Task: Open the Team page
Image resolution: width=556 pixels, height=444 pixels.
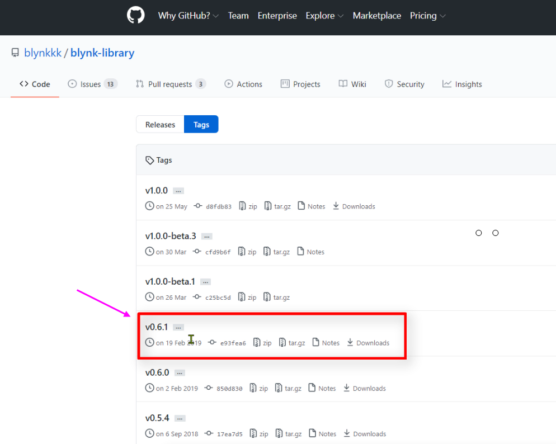Action: click(238, 16)
